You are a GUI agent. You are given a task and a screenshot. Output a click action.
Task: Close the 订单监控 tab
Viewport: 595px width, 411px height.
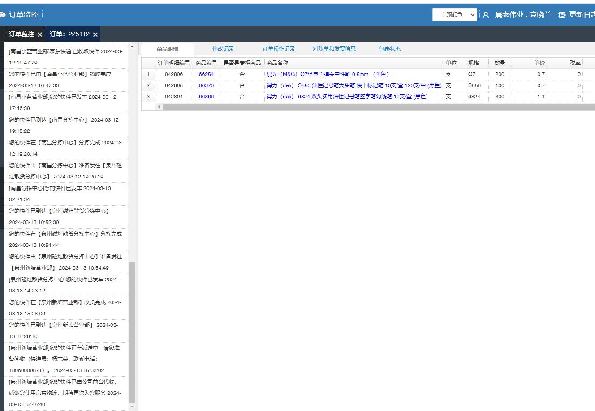tap(40, 34)
